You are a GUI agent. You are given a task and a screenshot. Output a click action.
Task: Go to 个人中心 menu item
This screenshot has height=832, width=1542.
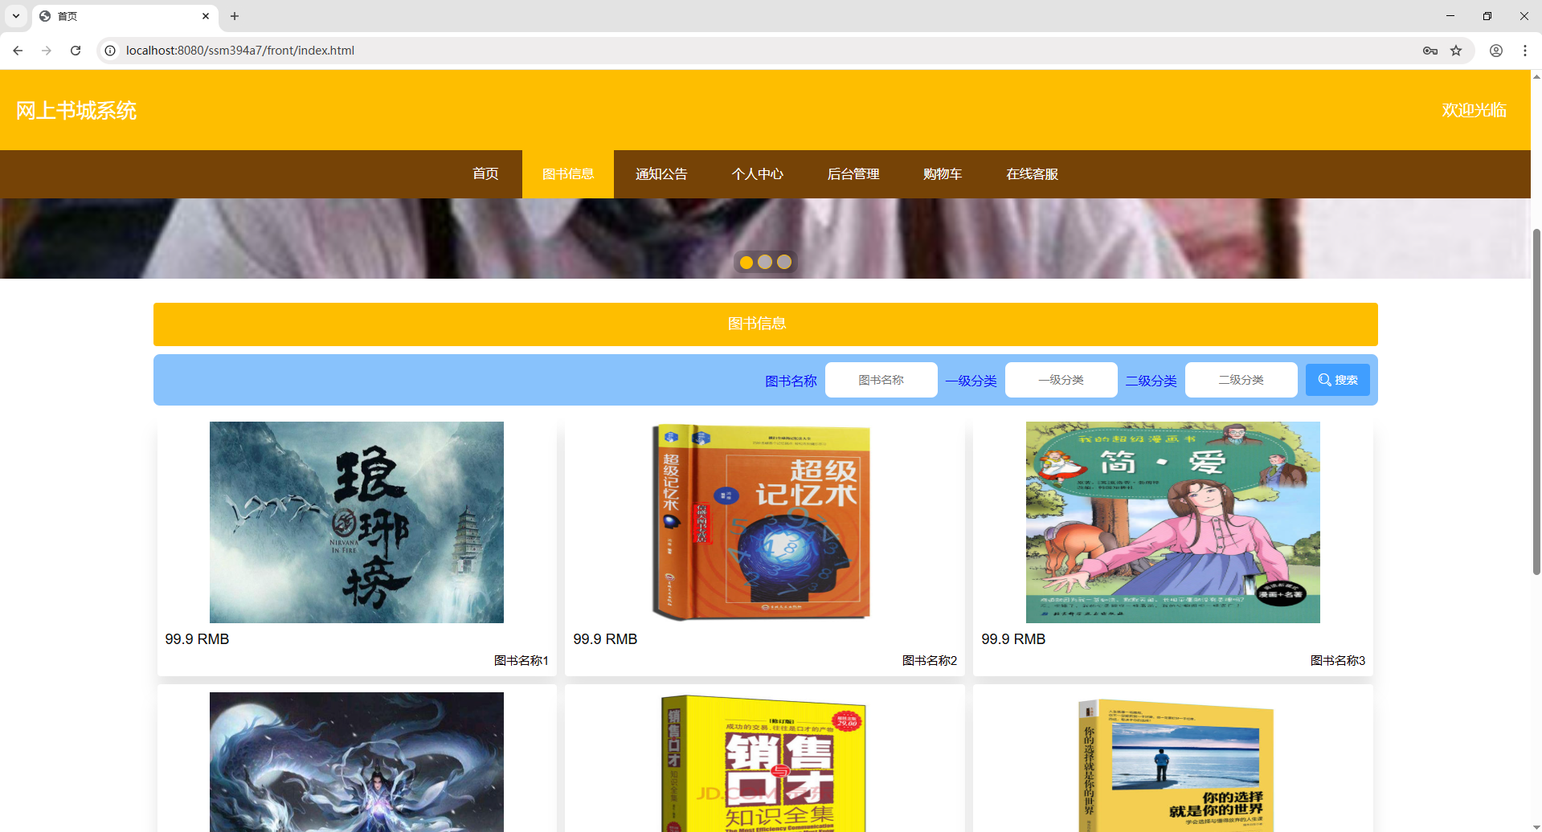(757, 174)
